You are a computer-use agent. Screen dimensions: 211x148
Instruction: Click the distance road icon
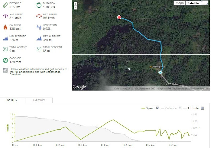[5, 5]
